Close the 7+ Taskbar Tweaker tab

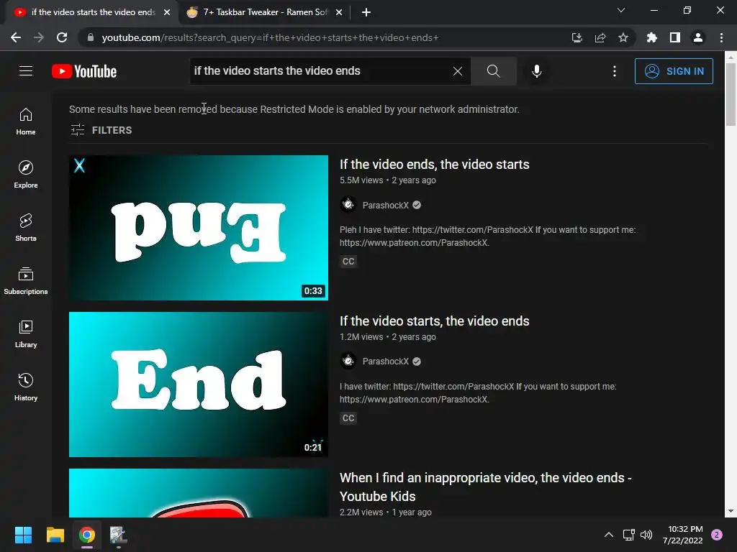point(339,13)
